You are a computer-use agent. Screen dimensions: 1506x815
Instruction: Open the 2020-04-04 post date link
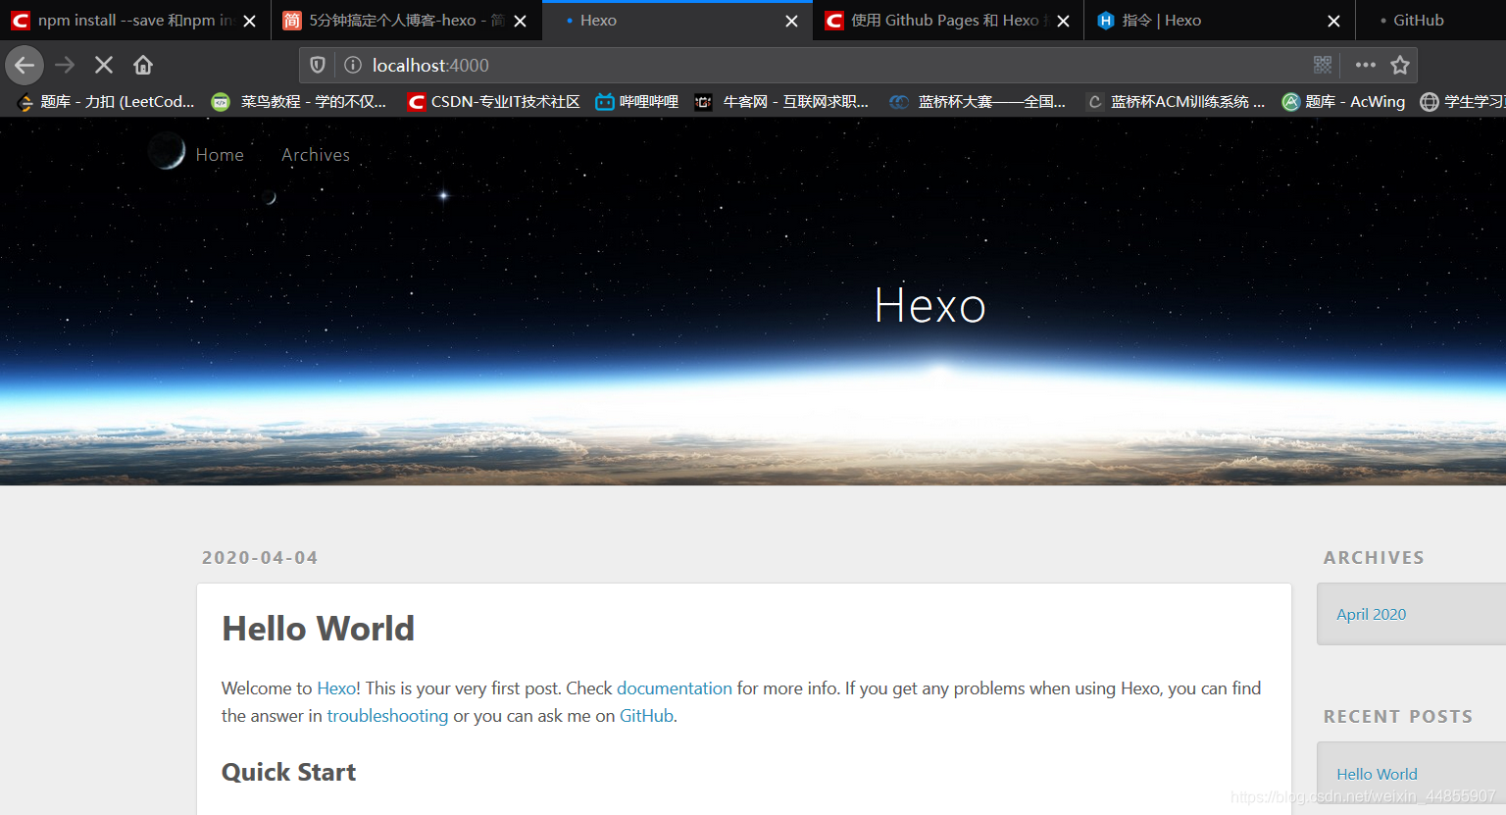click(260, 558)
